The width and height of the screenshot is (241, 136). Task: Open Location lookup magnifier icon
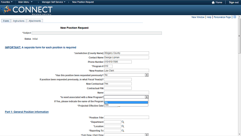pos(123,126)
